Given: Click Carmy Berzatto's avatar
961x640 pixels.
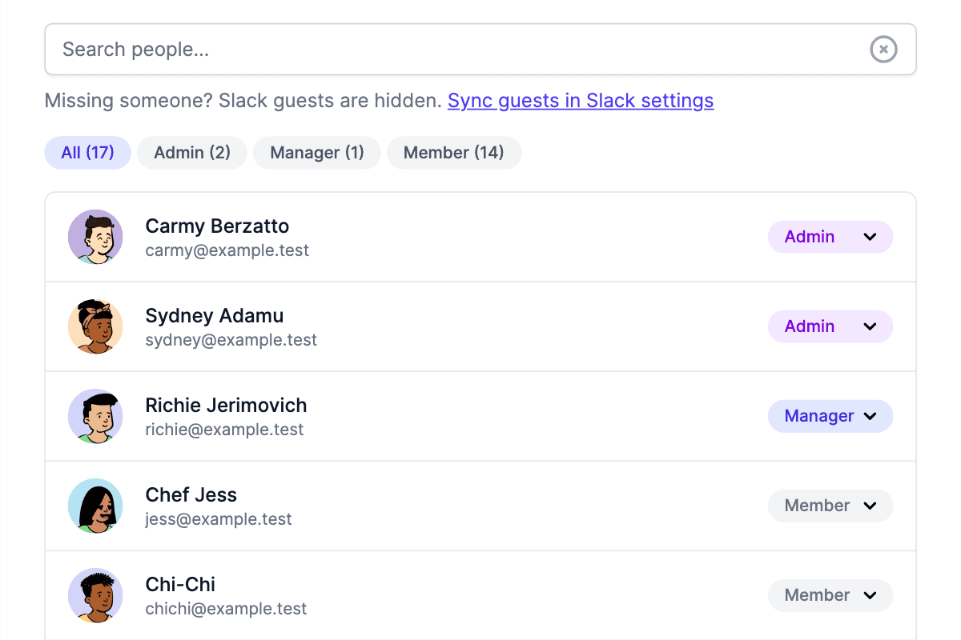Looking at the screenshot, I should 95,237.
